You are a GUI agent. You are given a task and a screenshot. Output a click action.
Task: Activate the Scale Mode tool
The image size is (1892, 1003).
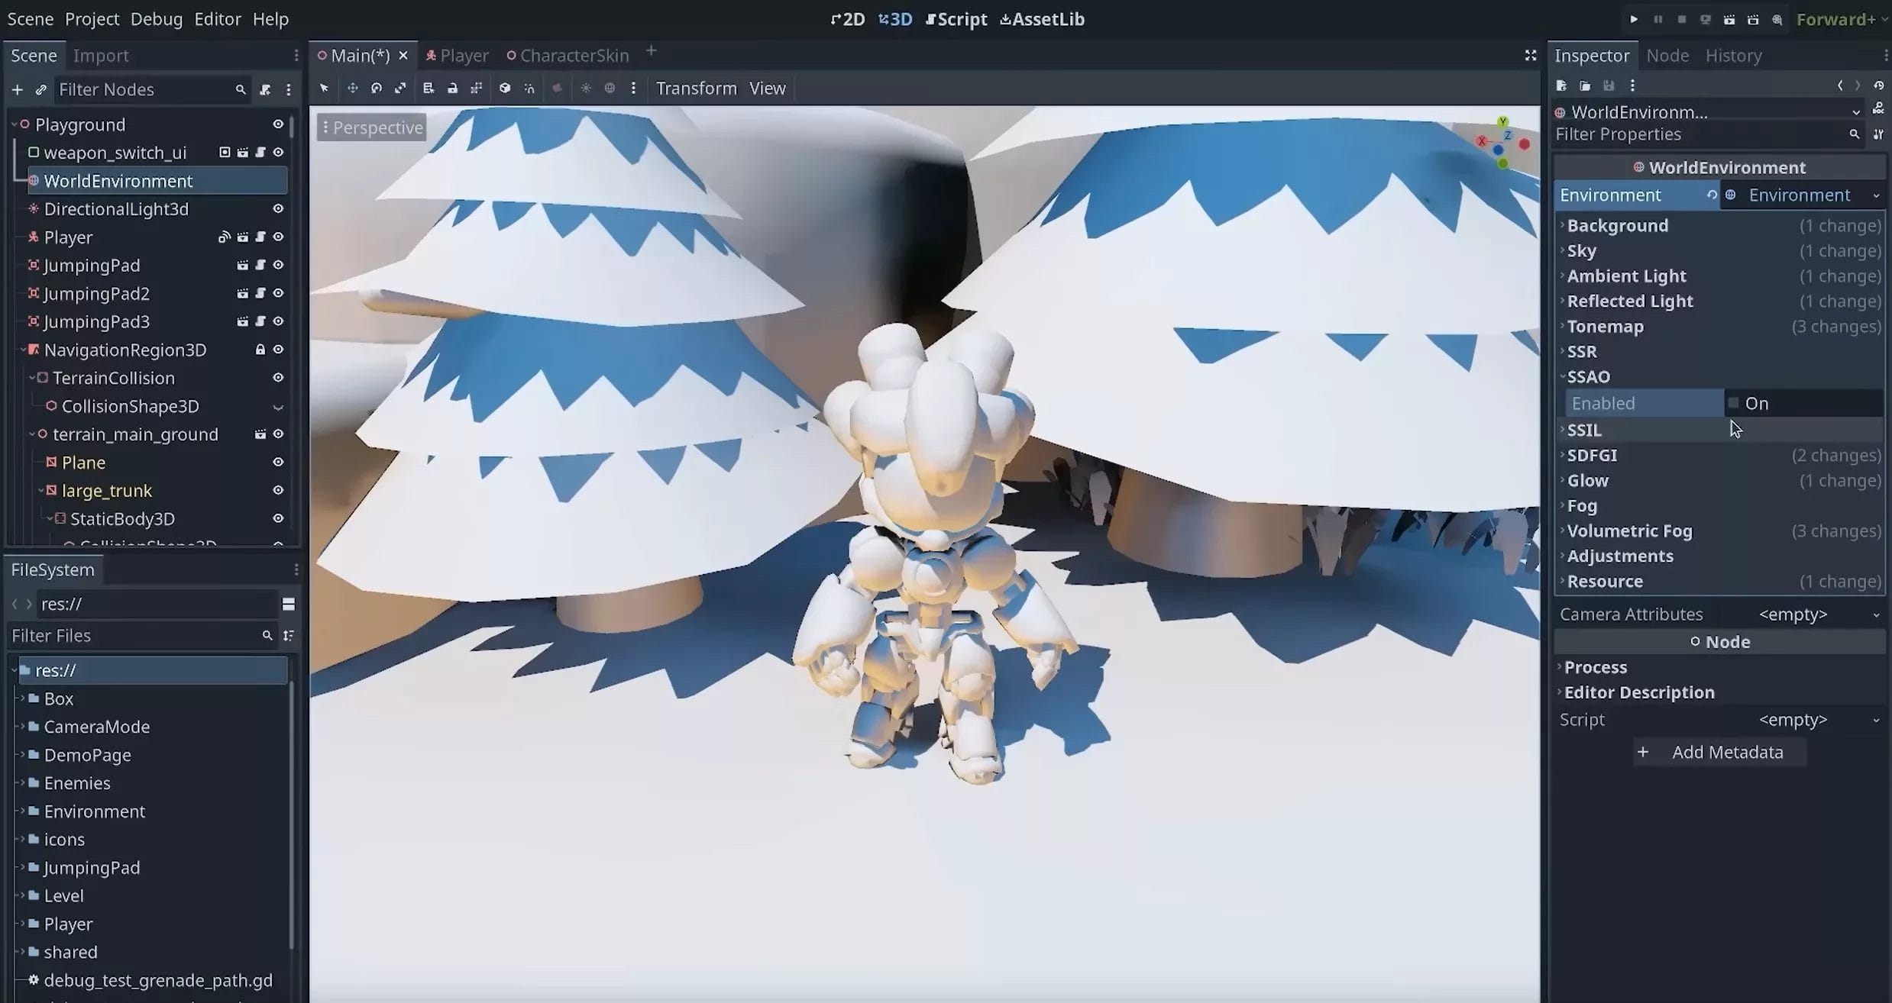(400, 88)
